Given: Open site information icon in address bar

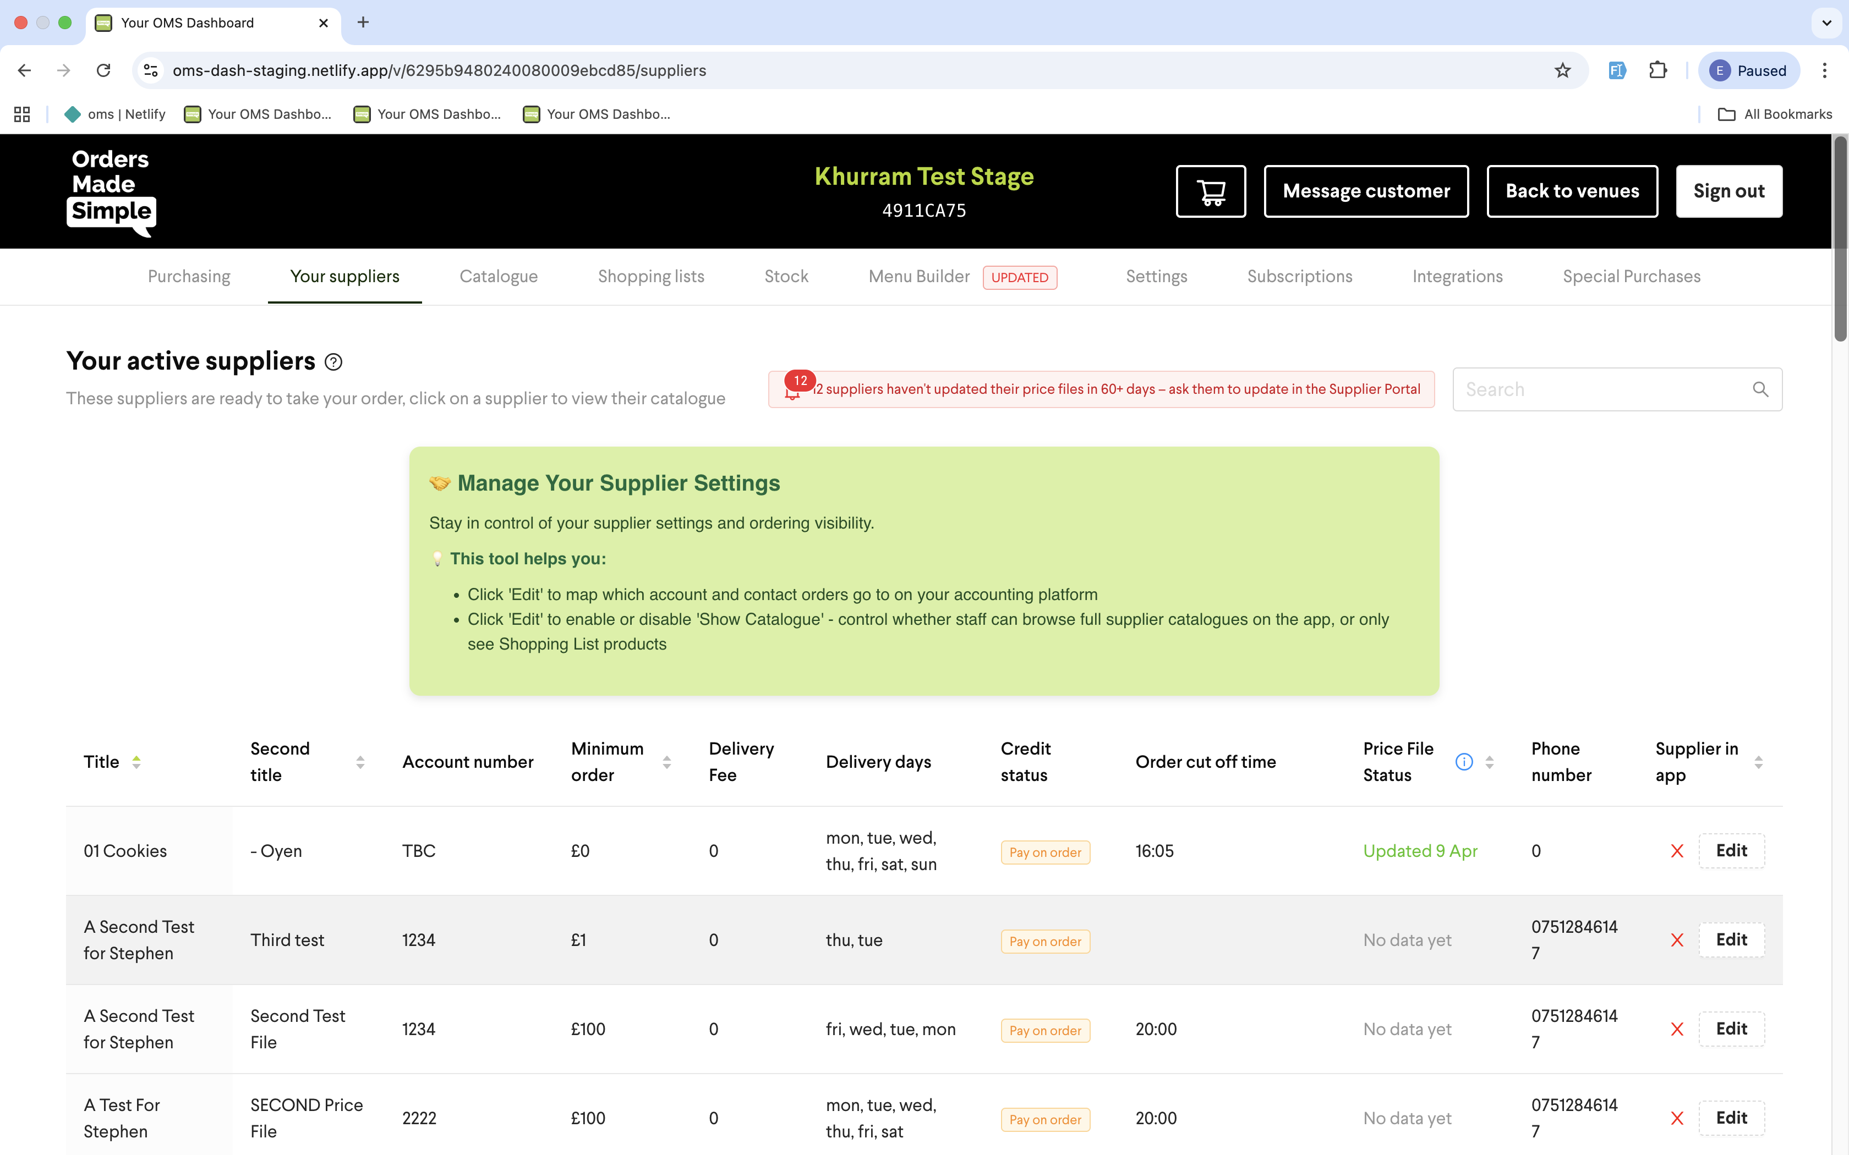Looking at the screenshot, I should pos(151,70).
